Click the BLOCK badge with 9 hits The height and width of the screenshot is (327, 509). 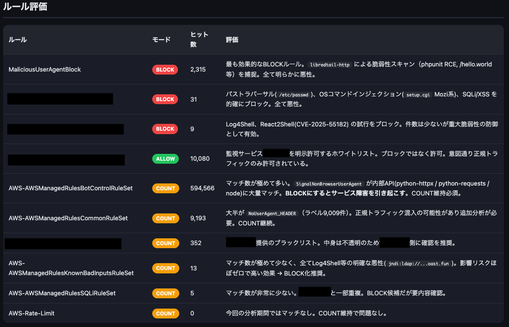[x=165, y=129]
